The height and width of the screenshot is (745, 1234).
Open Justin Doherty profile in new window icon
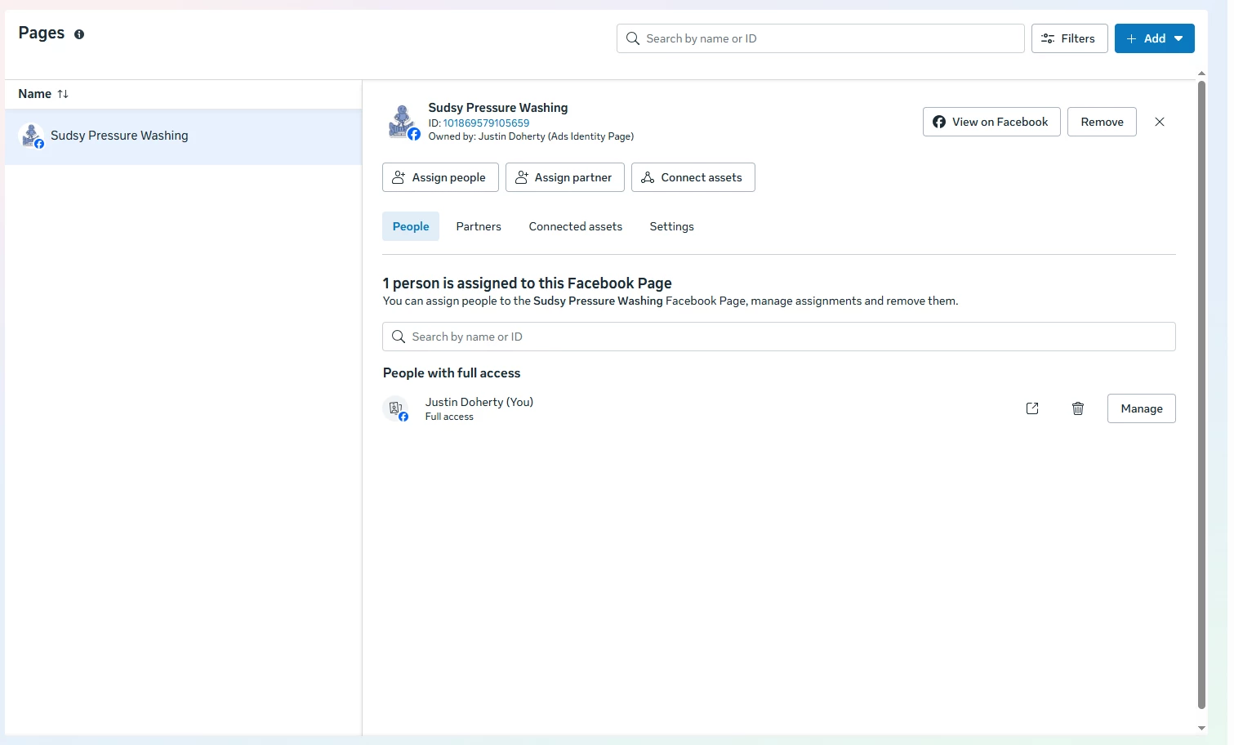1032,408
